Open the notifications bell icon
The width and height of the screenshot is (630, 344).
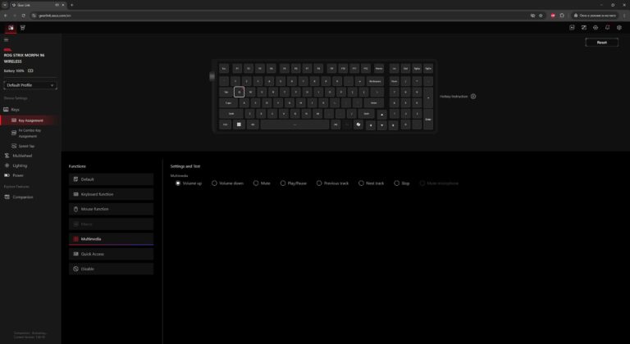pyautogui.click(x=607, y=28)
